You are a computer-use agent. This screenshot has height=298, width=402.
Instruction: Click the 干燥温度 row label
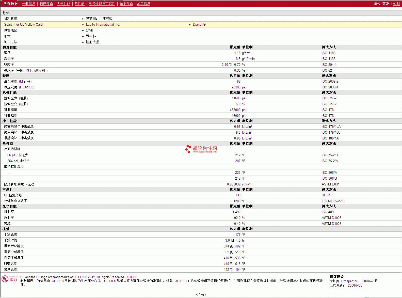pyautogui.click(x=10, y=234)
